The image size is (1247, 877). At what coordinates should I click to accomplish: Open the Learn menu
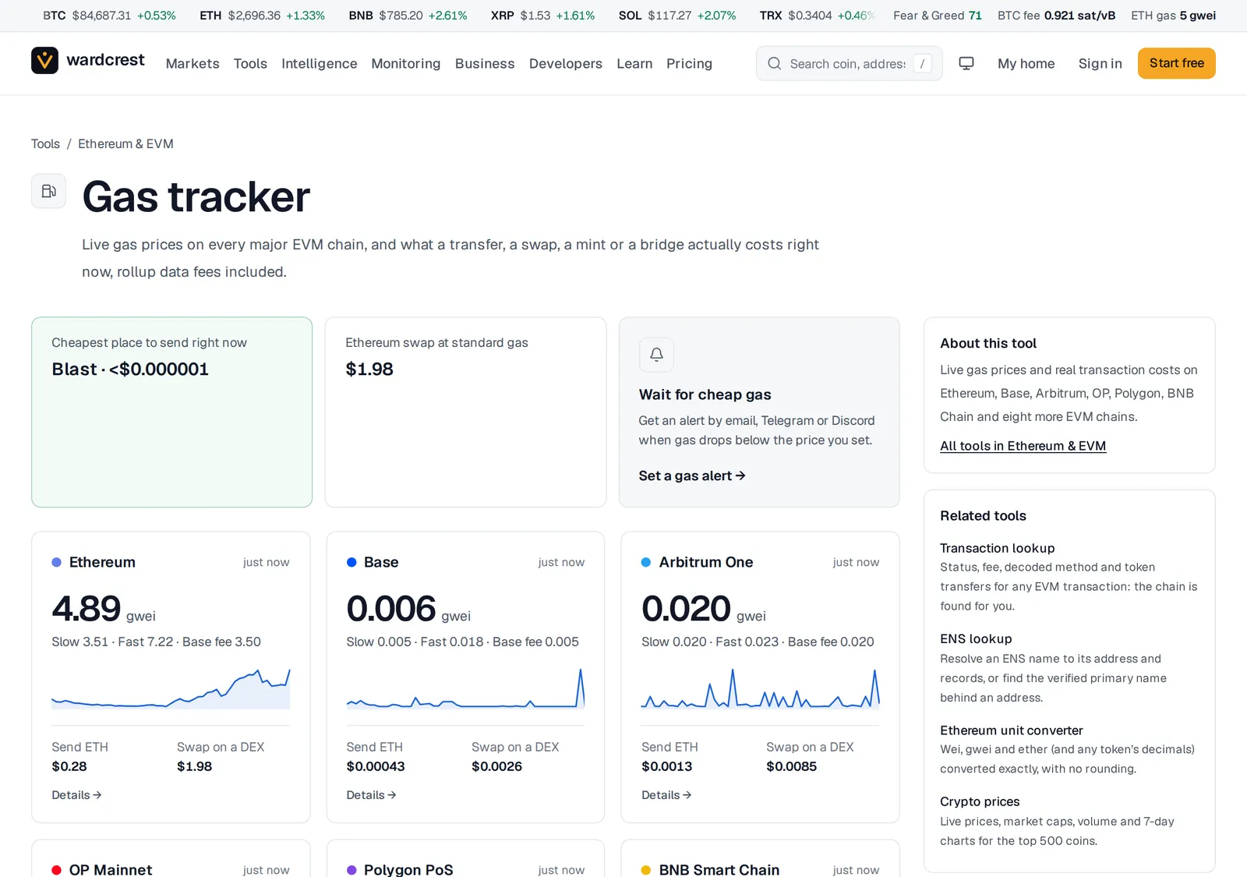[x=634, y=63]
